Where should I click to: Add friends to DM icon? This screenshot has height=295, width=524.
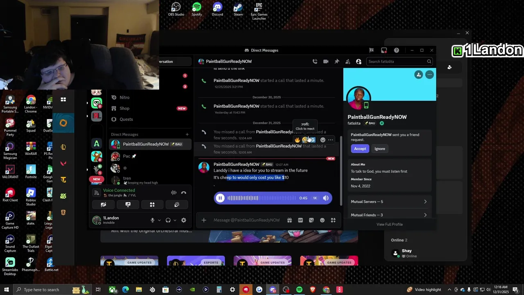[348, 61]
